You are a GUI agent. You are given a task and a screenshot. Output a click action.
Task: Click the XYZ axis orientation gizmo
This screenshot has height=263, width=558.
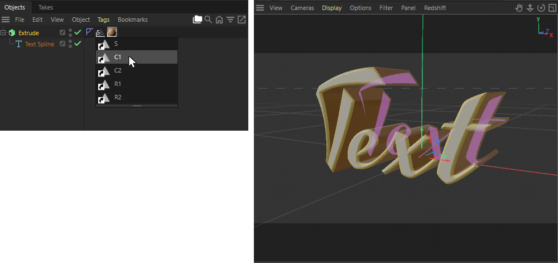(545, 27)
